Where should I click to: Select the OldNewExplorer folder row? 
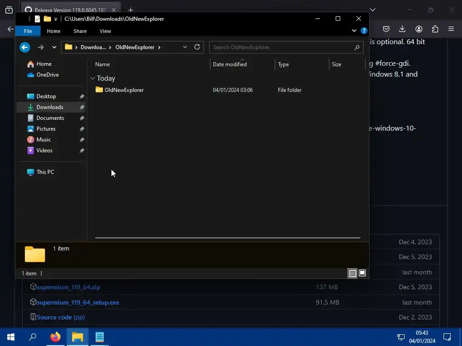[x=227, y=90]
